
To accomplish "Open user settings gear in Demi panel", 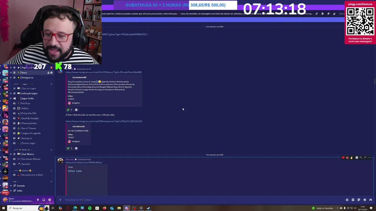I will click(x=49, y=200).
